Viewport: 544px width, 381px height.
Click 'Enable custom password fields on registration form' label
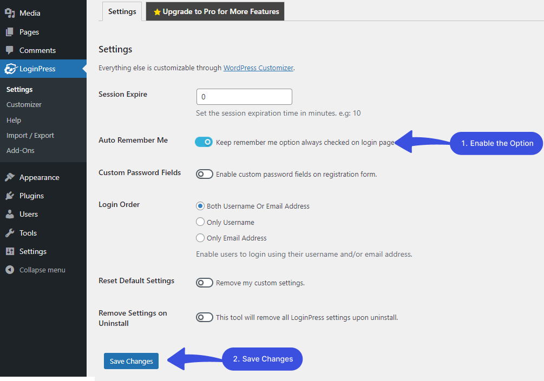point(296,174)
